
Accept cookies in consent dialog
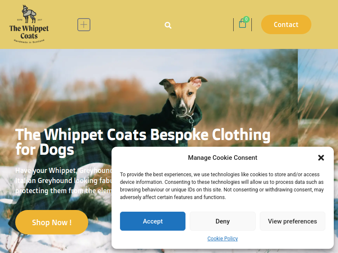coord(153,221)
